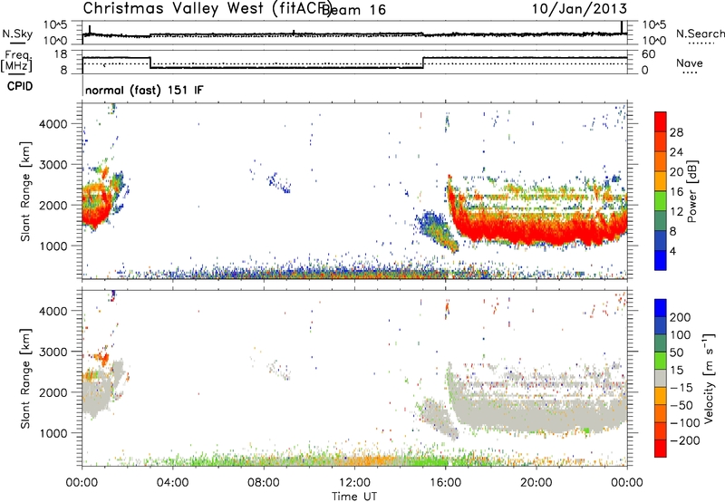Click the "1000" tick of the velocity panel

pos(53,433)
